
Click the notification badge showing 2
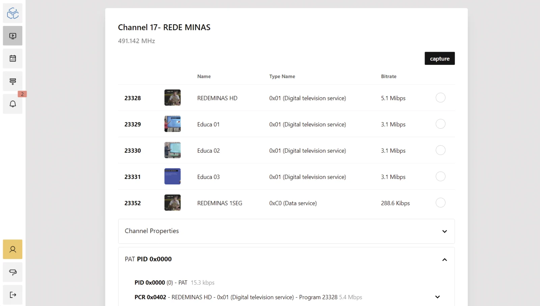coord(22,94)
